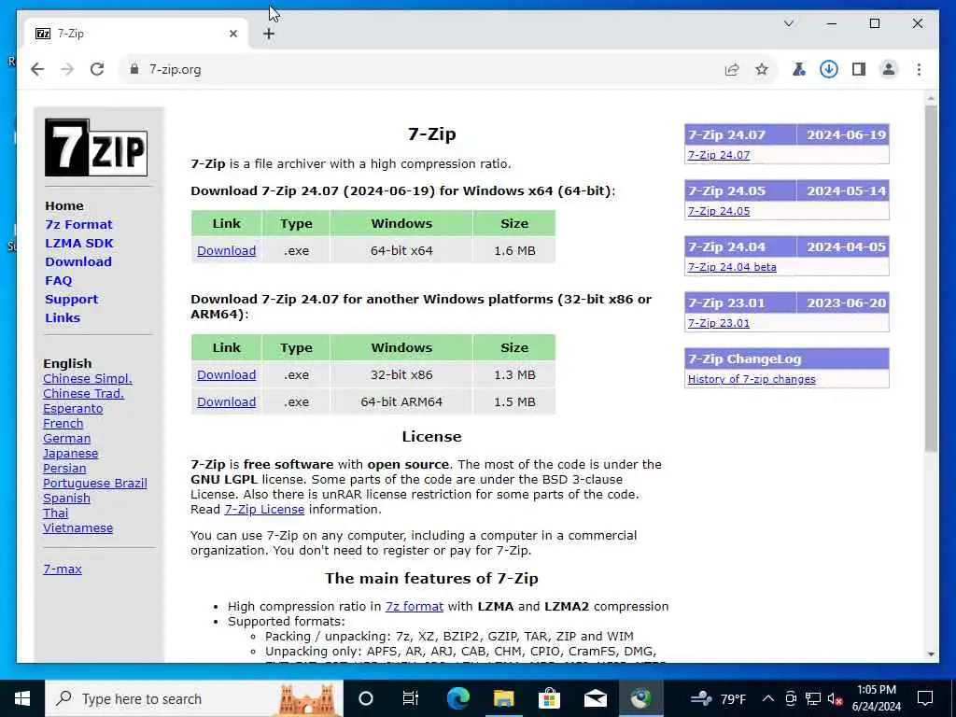Open the 7-Zip License link
The height and width of the screenshot is (717, 956).
(264, 509)
